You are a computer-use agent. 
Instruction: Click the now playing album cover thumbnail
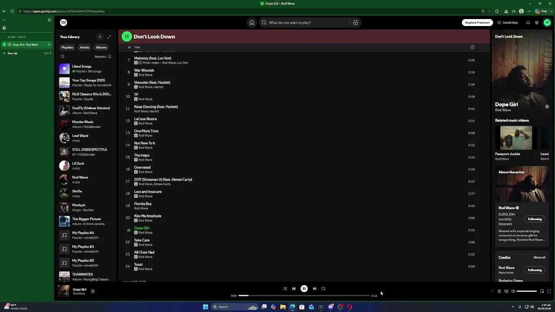[x=64, y=291]
